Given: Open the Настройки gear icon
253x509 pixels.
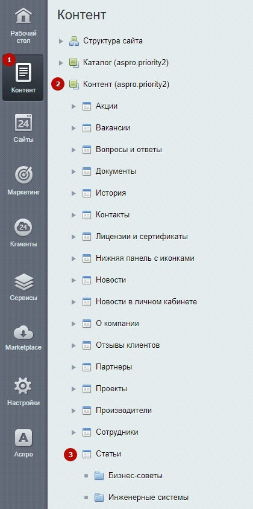Looking at the screenshot, I should coord(23,386).
